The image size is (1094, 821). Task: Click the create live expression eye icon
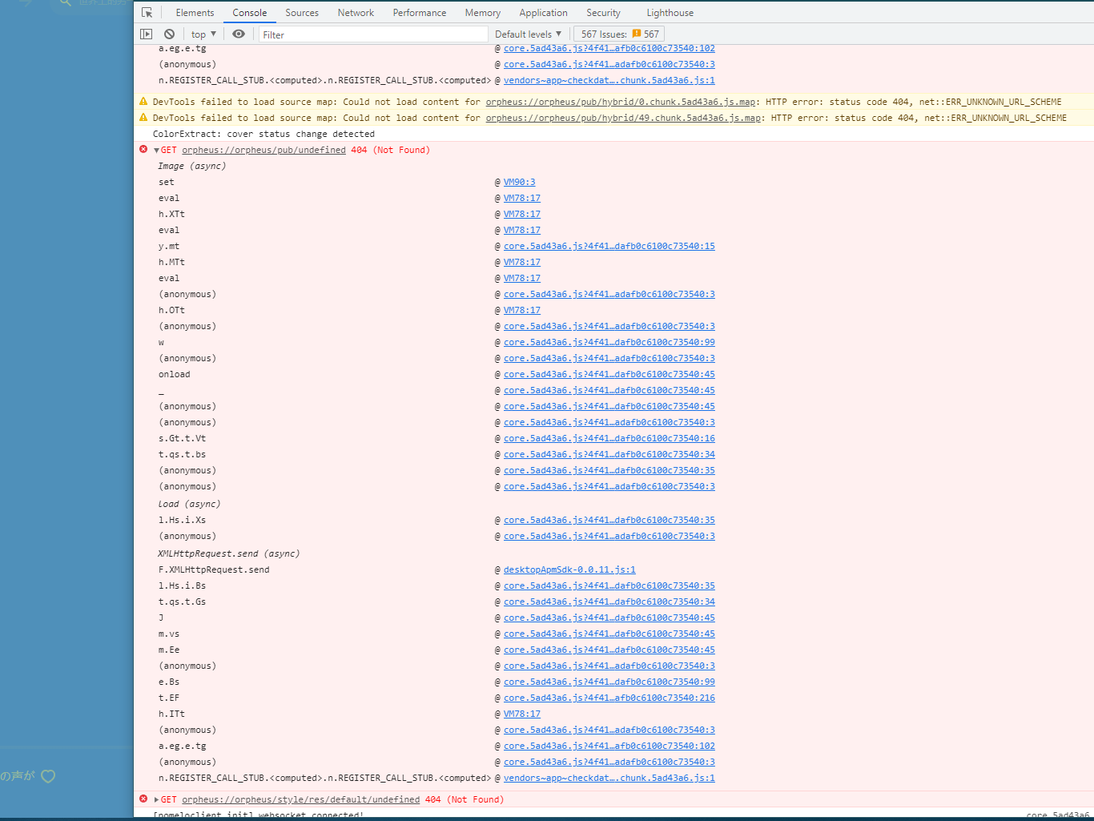pos(237,34)
